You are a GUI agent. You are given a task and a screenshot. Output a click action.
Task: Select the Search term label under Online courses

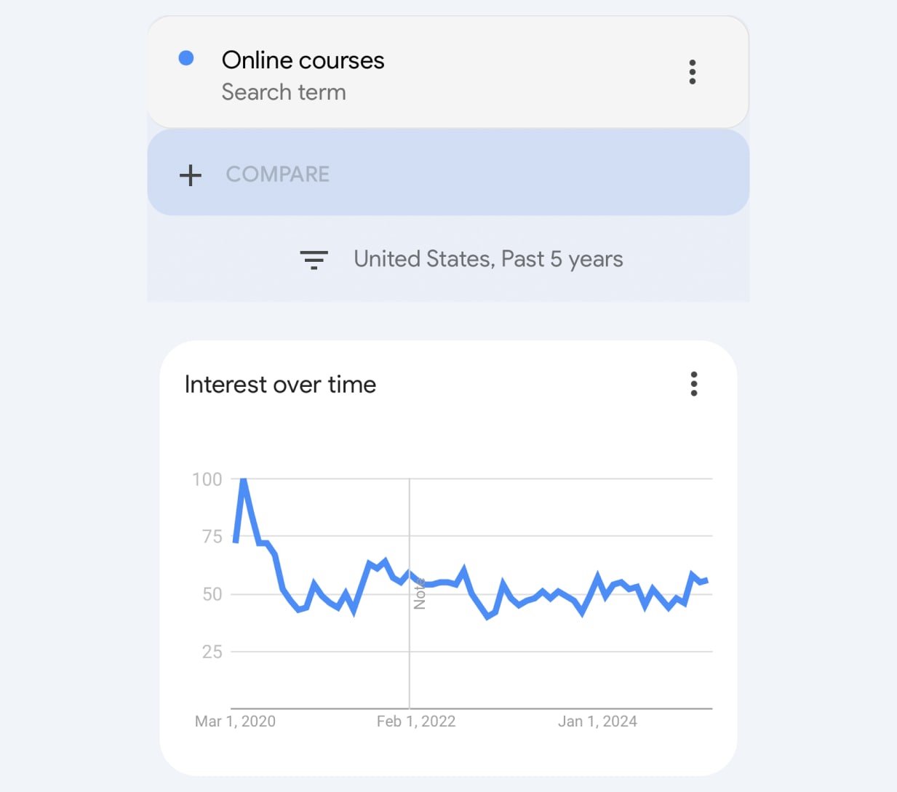tap(284, 92)
